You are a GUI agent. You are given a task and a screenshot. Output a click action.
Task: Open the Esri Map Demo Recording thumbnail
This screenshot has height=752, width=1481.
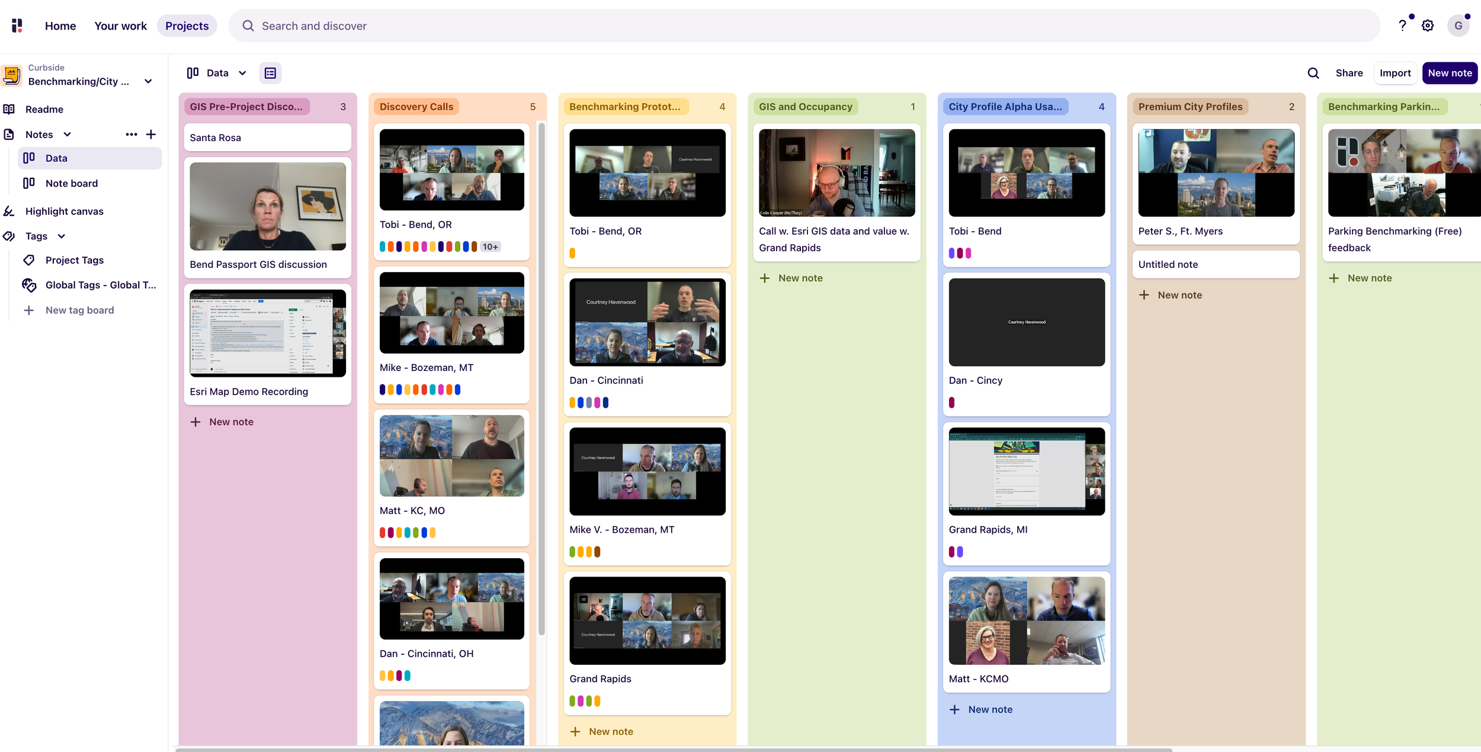(268, 333)
